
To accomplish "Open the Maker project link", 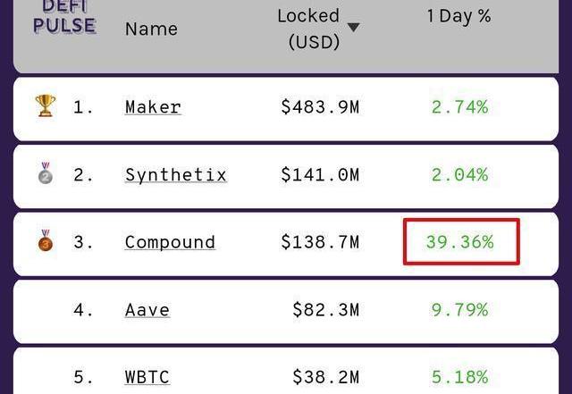I will point(153,107).
